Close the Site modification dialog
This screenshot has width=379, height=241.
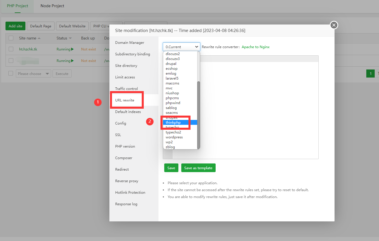pyautogui.click(x=334, y=25)
